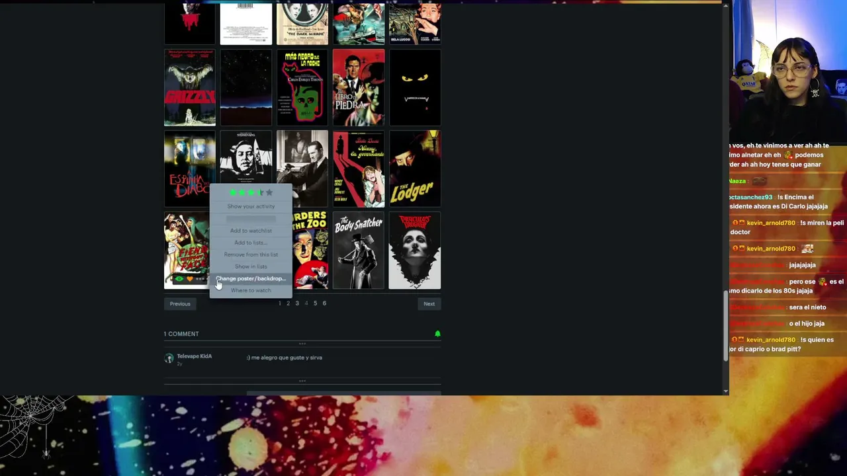847x476 pixels.
Task: Click the '2y' comment timestamp
Action: tap(179, 364)
